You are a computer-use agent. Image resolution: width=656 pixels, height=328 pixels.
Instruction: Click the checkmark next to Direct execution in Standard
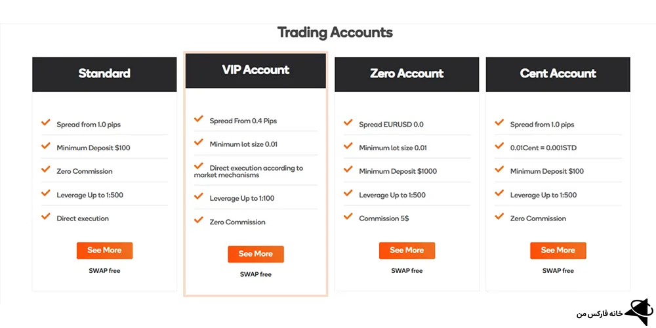pos(46,217)
